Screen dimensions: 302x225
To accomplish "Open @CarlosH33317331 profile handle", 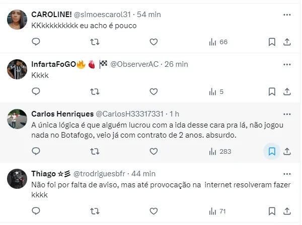I will (130, 114).
